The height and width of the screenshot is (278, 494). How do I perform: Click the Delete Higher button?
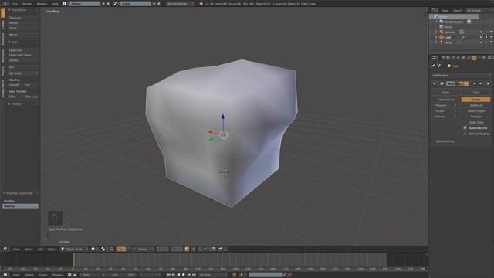[x=475, y=111]
